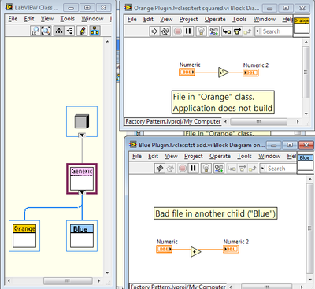Toggle execution highlighting lightbulb in Blue Plugin window

tap(206, 169)
